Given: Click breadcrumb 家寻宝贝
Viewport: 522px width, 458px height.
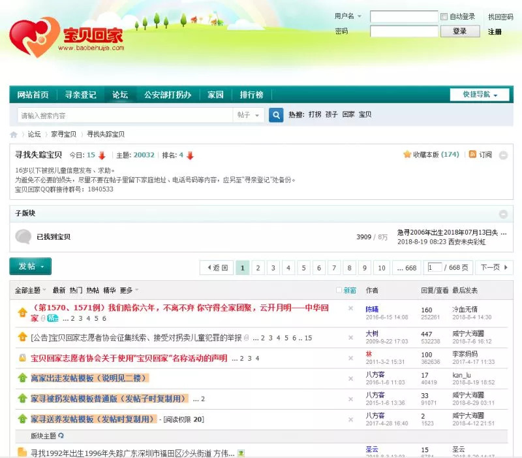Looking at the screenshot, I should (63, 135).
